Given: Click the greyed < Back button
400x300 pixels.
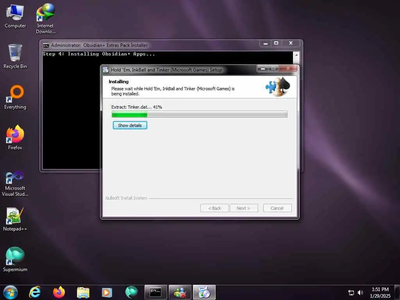Looking at the screenshot, I should [x=214, y=208].
